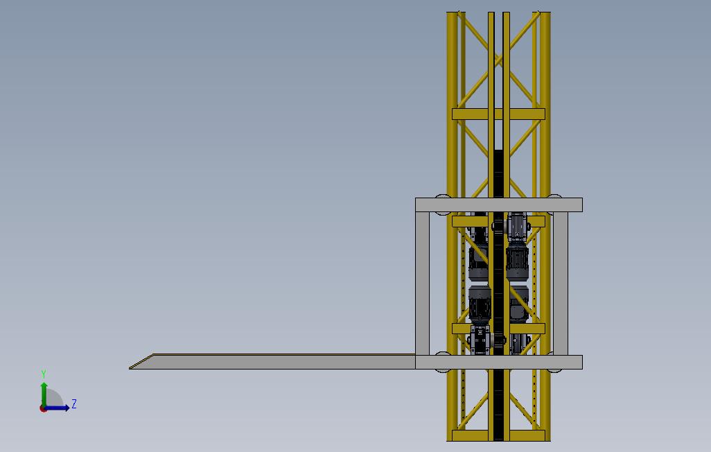The height and width of the screenshot is (452, 711).
Task: Click the green Y axis arrow of the triad
Action: [44, 394]
